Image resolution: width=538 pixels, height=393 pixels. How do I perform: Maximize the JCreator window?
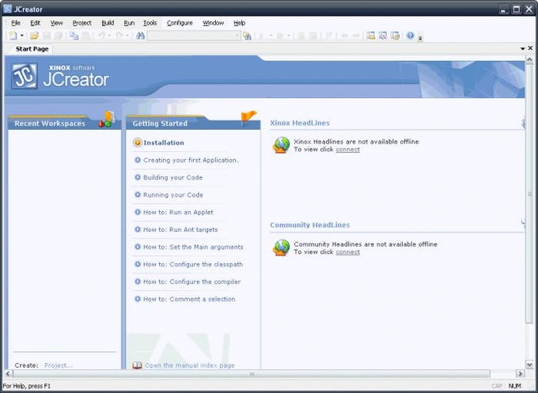[x=517, y=9]
